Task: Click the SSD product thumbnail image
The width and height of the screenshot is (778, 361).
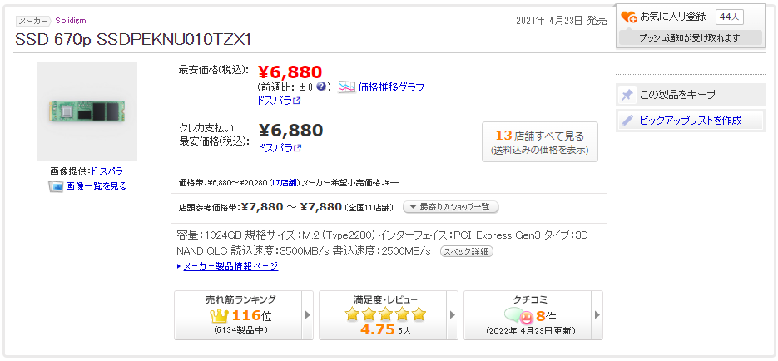Action: (87, 111)
